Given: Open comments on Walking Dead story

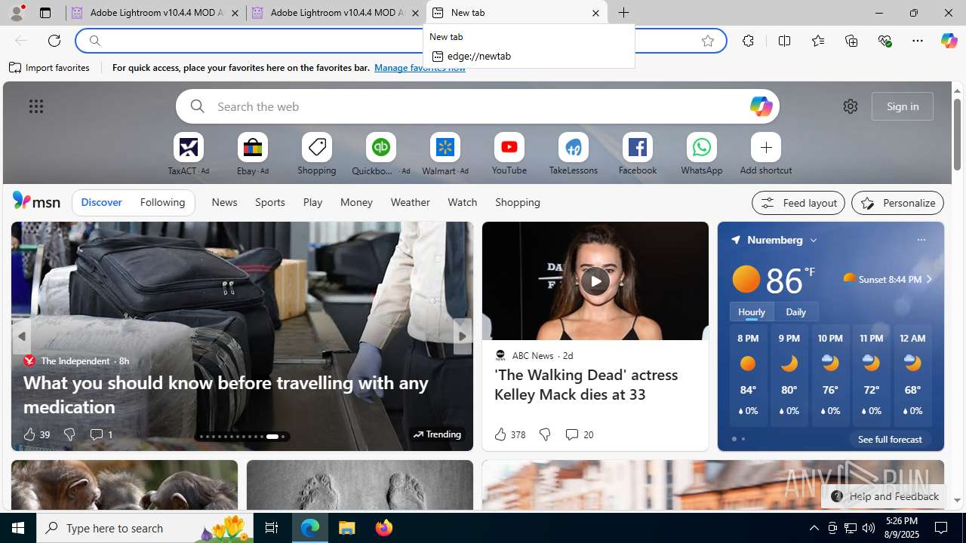Looking at the screenshot, I should point(579,434).
